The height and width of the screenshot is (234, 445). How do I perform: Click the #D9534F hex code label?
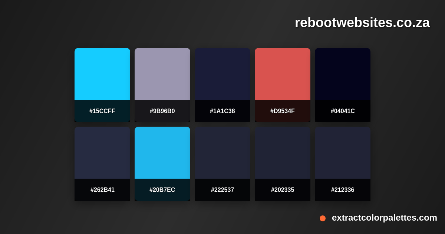[x=283, y=111]
